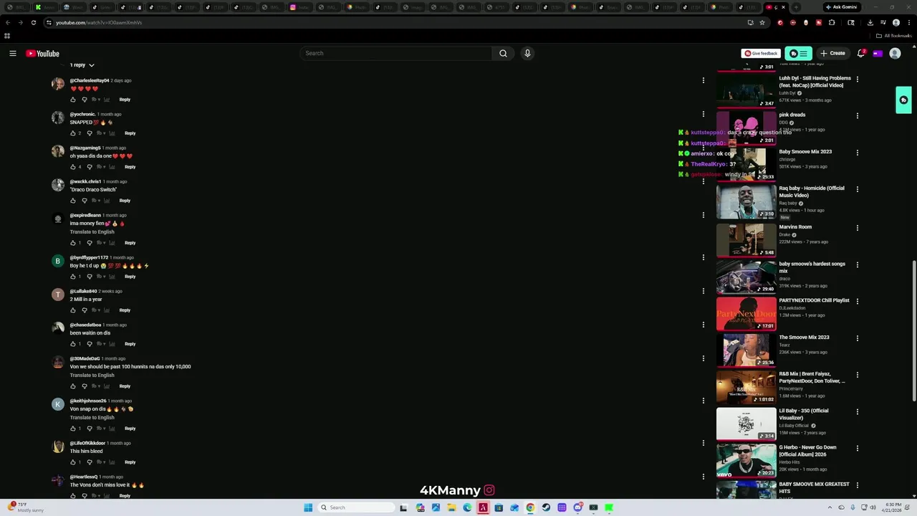The image size is (917, 516).
Task: Go to YouTube home via logo
Action: [x=42, y=54]
